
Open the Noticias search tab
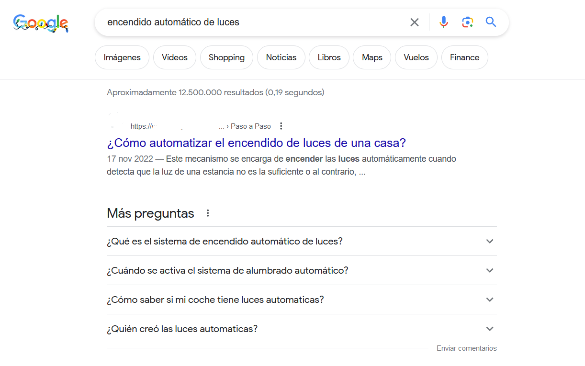281,57
